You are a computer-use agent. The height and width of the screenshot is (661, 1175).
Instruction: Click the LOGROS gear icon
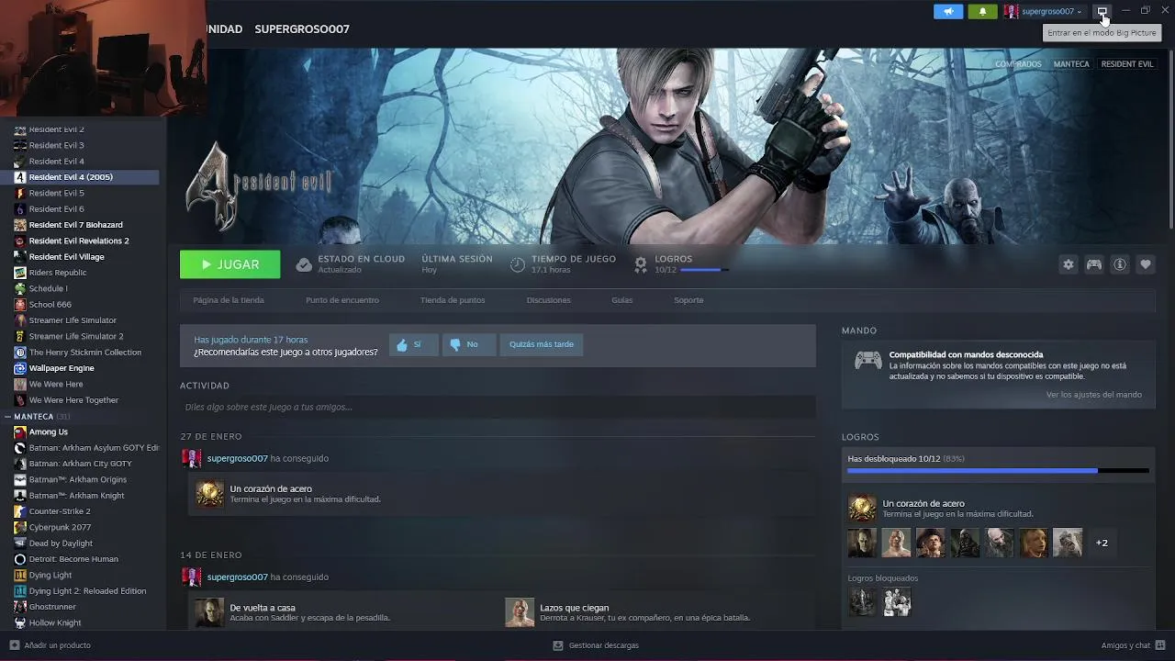[x=641, y=264]
